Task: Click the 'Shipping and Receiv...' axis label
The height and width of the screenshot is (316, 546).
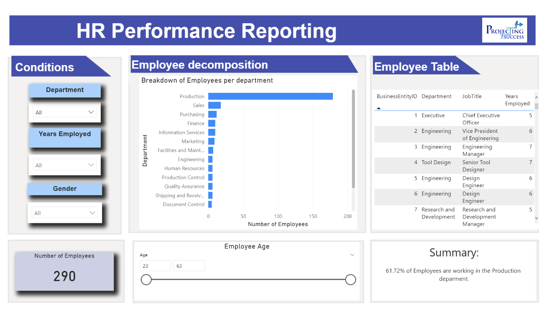Action: click(x=180, y=196)
